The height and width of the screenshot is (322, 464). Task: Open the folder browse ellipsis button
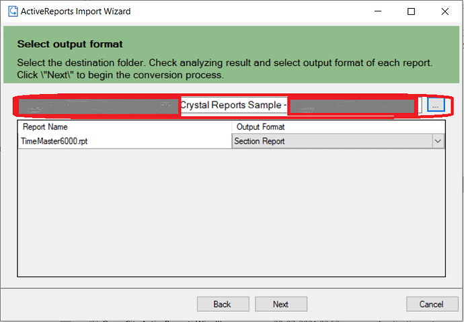click(x=436, y=106)
